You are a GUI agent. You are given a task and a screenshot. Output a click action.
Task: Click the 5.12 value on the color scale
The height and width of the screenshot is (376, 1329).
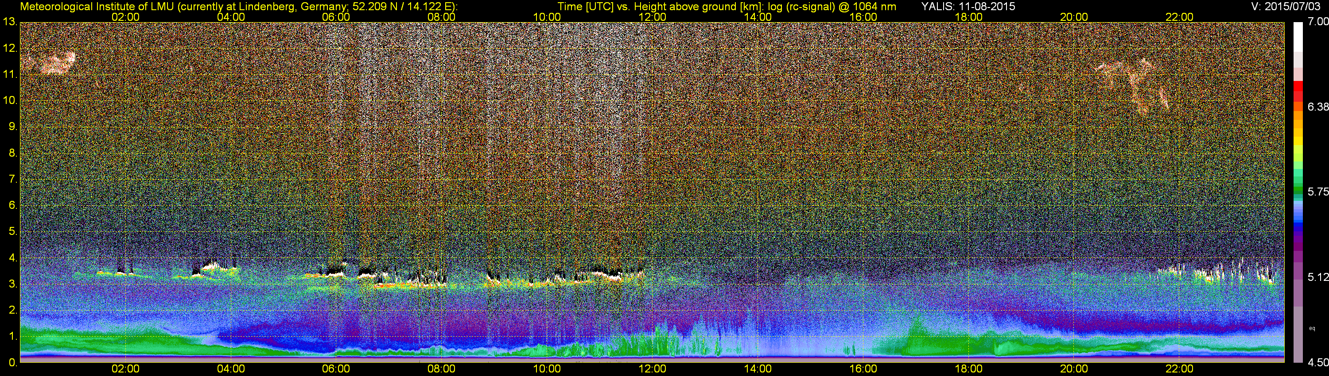[x=1318, y=277]
